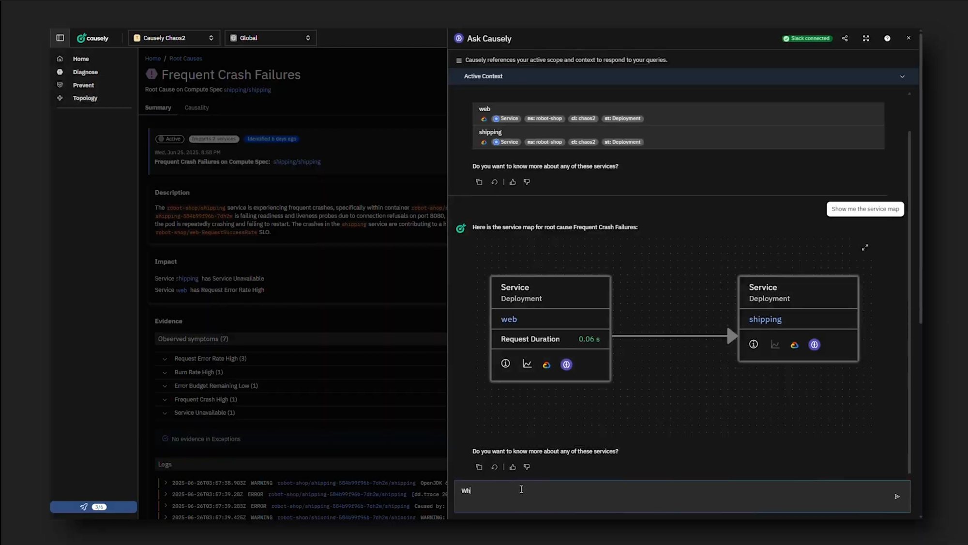
Task: Click the Google Cloud icon on shipping node
Action: (x=794, y=344)
